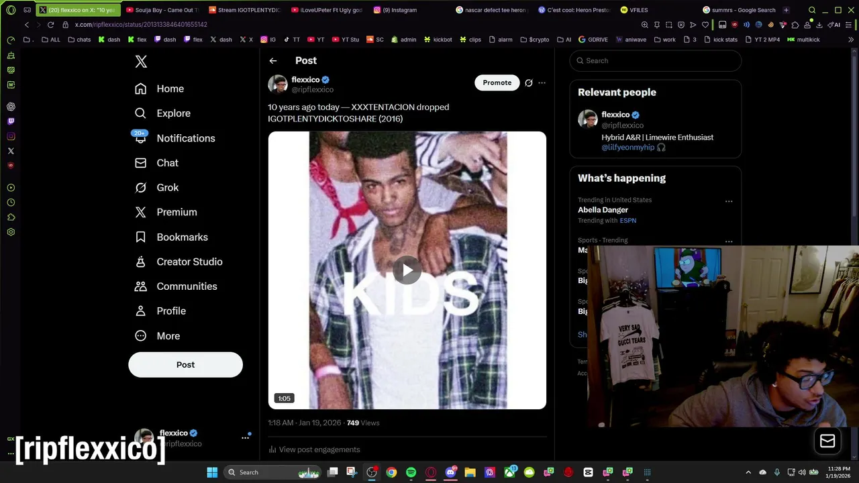Screen dimensions: 859x483
Task: Open File Explorer from taskbar
Action: [470, 472]
